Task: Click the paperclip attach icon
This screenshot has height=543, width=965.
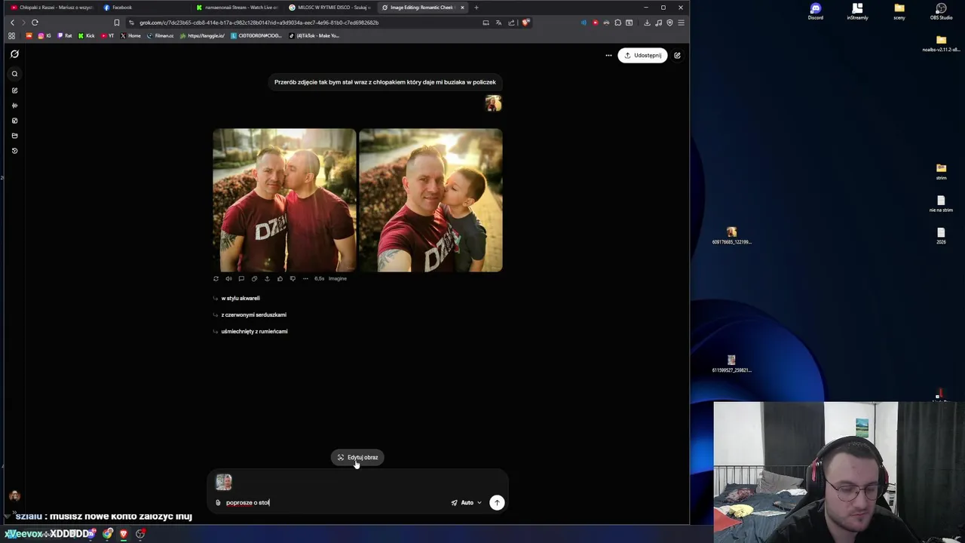Action: (218, 503)
